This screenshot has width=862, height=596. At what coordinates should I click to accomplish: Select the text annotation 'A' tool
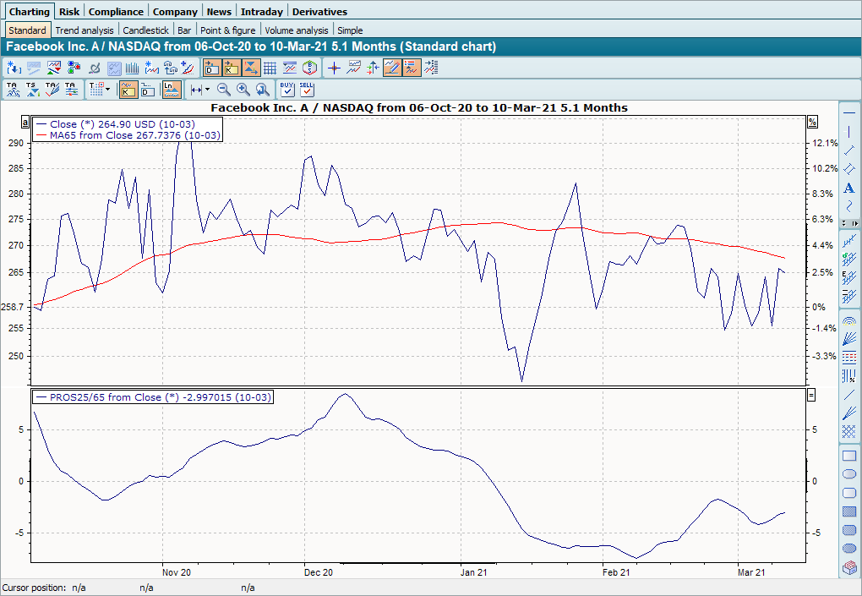pyautogui.click(x=849, y=188)
